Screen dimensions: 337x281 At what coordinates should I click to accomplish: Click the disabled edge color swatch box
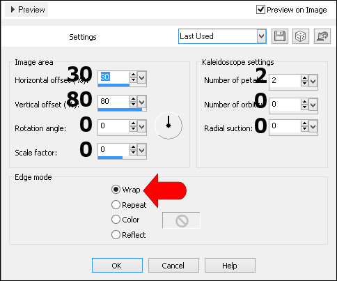tap(181, 220)
